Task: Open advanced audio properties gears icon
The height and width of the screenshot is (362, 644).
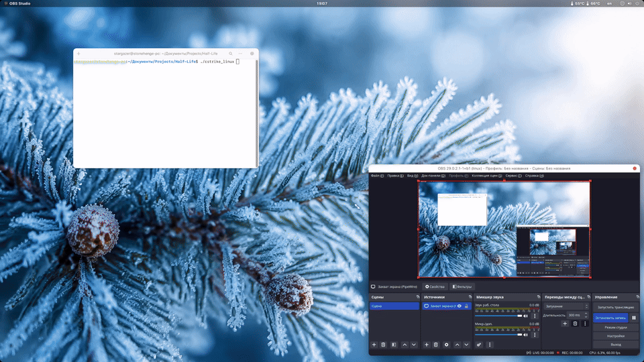Action: click(x=479, y=345)
